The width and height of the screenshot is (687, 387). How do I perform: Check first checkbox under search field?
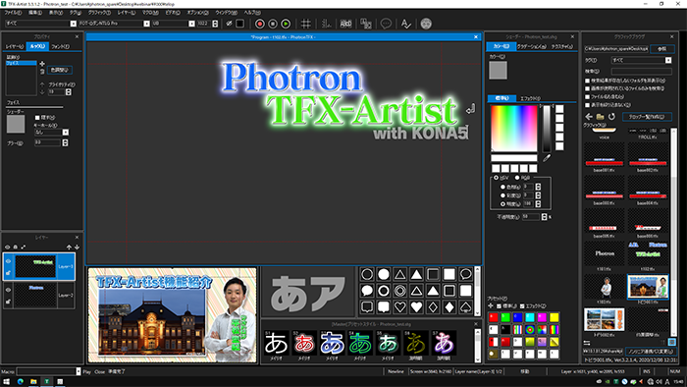pyautogui.click(x=588, y=81)
